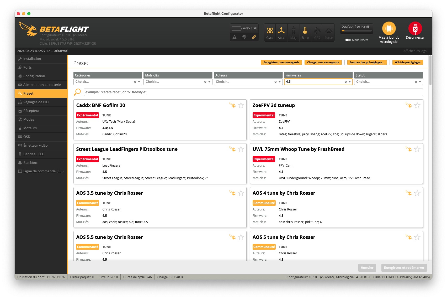Open the Moteurs tab
This screenshot has height=299, width=447.
(41, 128)
